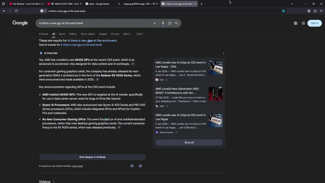The image size is (325, 183).
Task: Select the Images results tab
Action: click(x=103, y=34)
